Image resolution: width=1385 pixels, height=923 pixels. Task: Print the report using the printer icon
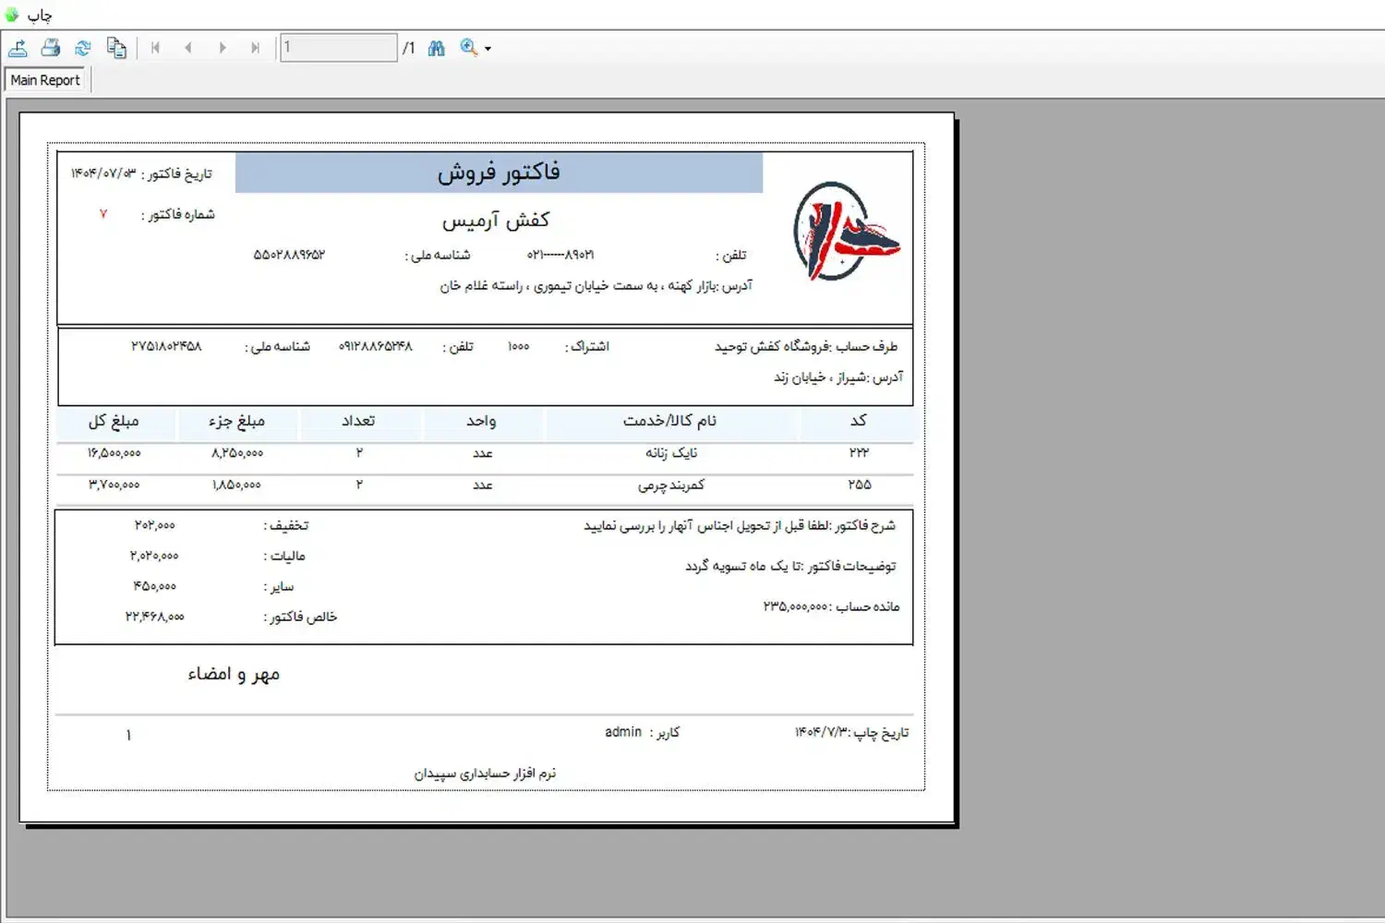point(51,48)
